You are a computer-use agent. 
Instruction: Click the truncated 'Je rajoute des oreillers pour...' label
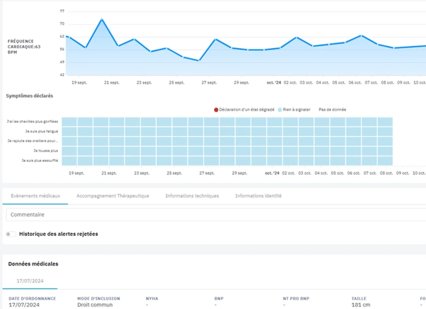pos(32,141)
